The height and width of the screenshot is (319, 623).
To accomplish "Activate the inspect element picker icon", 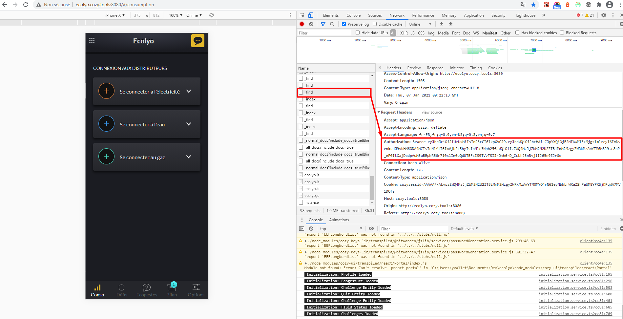I will (302, 15).
